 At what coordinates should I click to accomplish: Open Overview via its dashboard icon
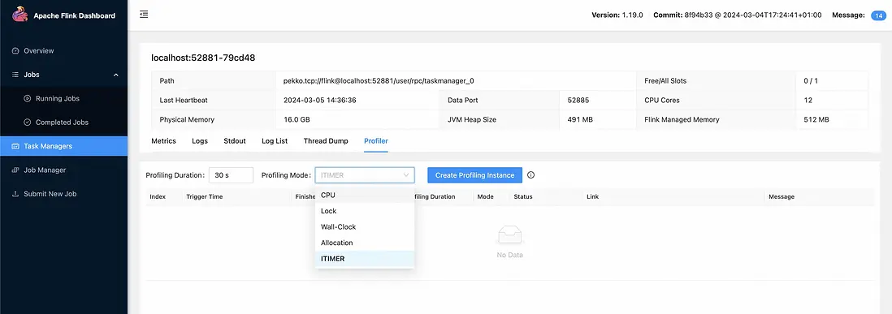(16, 50)
